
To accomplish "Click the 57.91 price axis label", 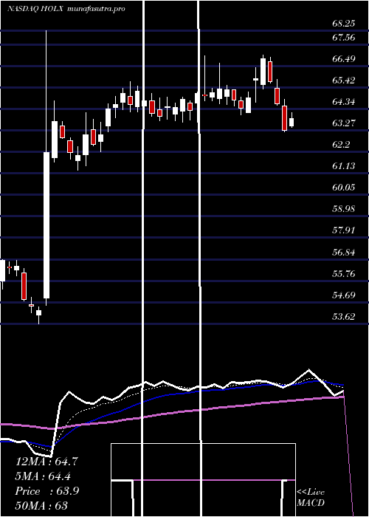I will [x=344, y=230].
